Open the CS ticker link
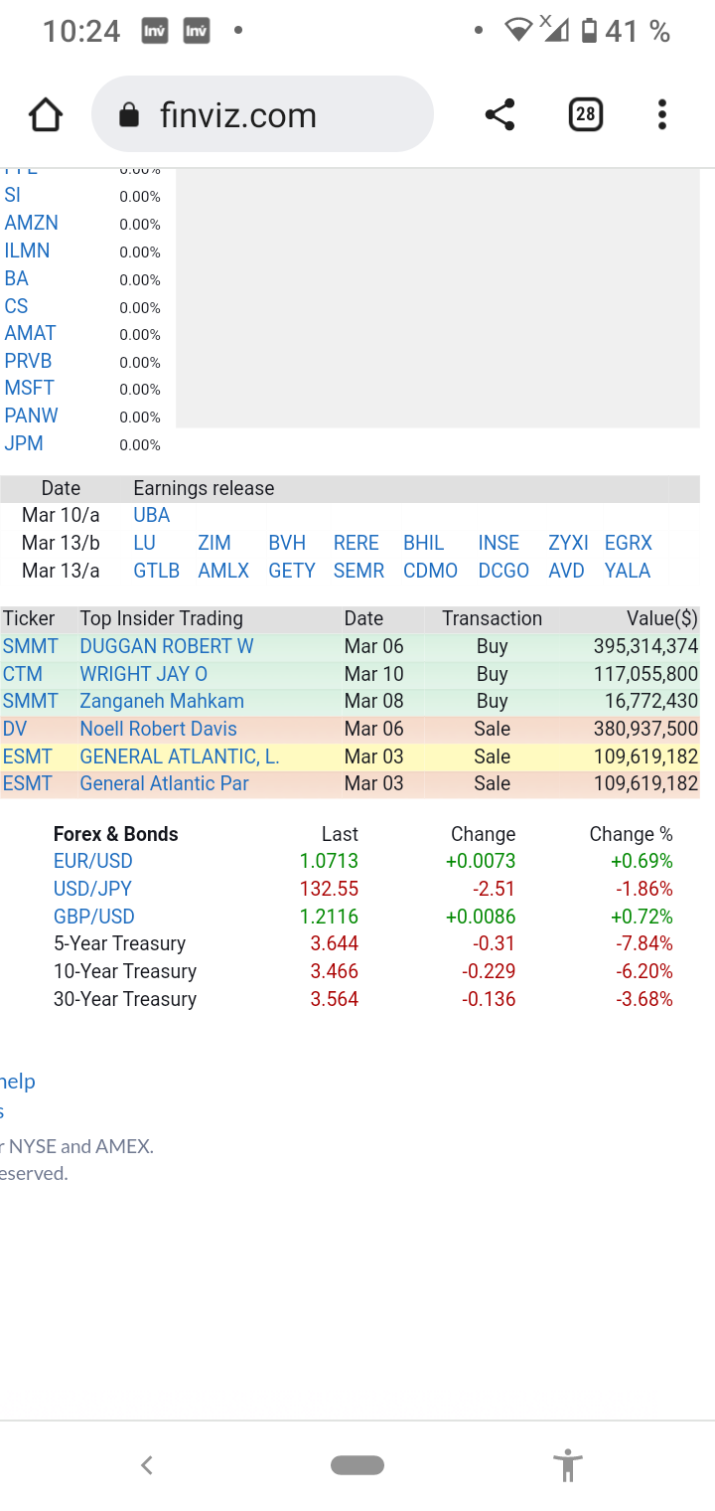Screen dimensions: 715x1511 tap(16, 307)
